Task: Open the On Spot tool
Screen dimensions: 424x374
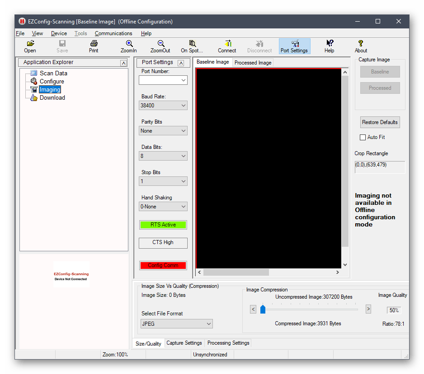Action: click(192, 46)
